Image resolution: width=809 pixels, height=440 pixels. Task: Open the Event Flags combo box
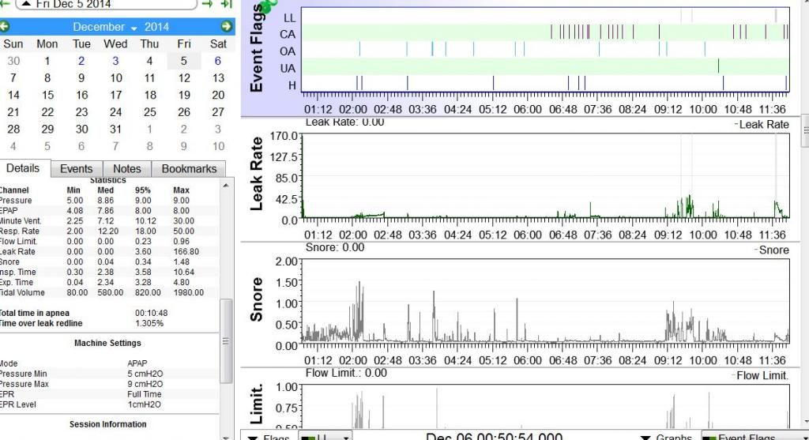[754, 437]
